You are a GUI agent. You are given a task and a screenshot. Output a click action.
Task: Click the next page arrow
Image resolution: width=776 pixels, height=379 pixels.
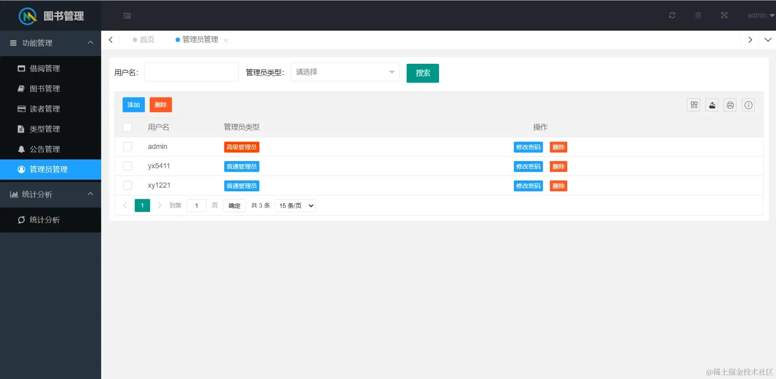point(159,205)
